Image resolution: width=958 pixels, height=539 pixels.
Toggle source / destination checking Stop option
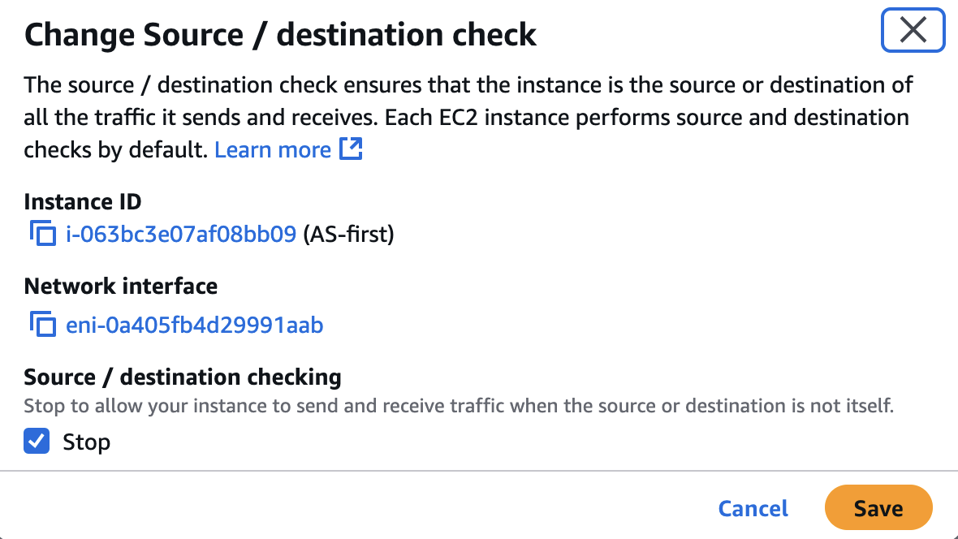37,442
